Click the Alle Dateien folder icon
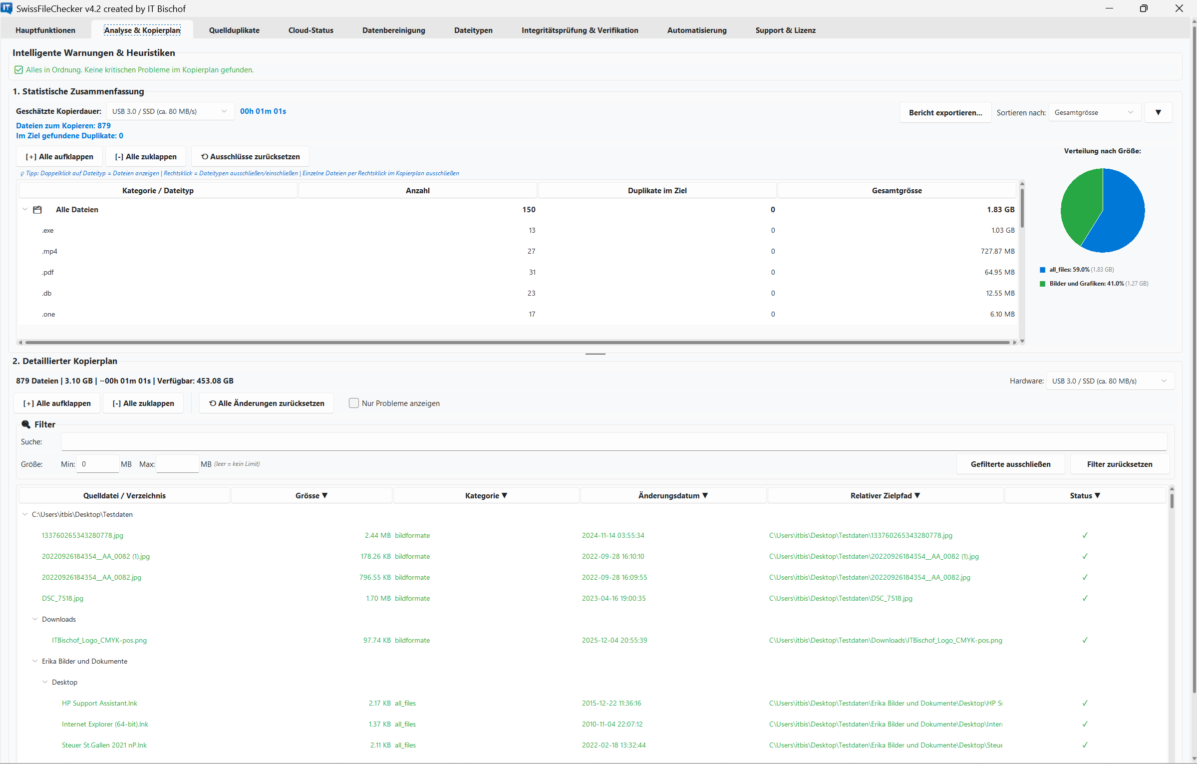The image size is (1197, 764). (x=37, y=210)
